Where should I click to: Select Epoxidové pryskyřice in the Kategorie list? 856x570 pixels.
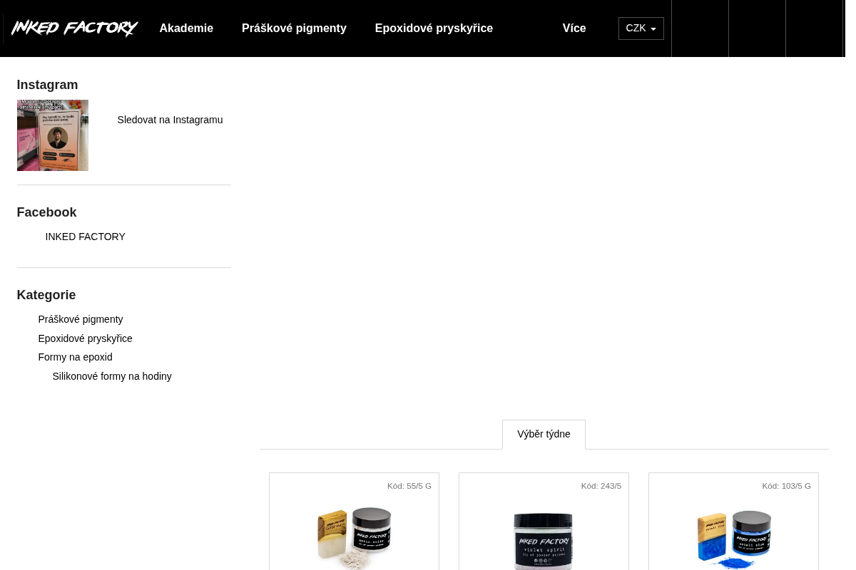(86, 338)
